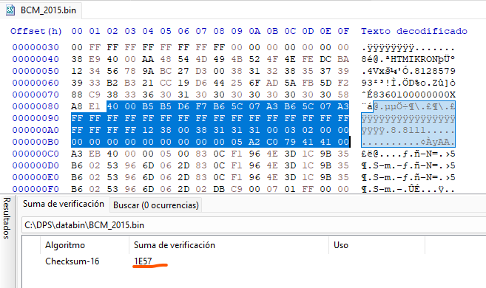Select offset row 00000030
486x288 pixels.
[36, 47]
